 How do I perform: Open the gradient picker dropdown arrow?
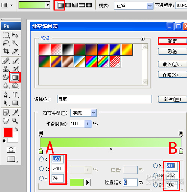(48, 5)
